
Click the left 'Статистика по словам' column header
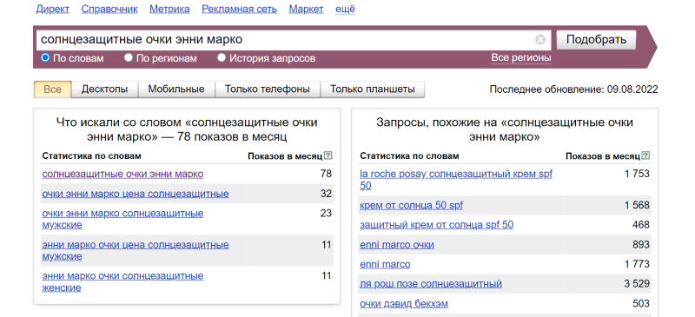(92, 156)
